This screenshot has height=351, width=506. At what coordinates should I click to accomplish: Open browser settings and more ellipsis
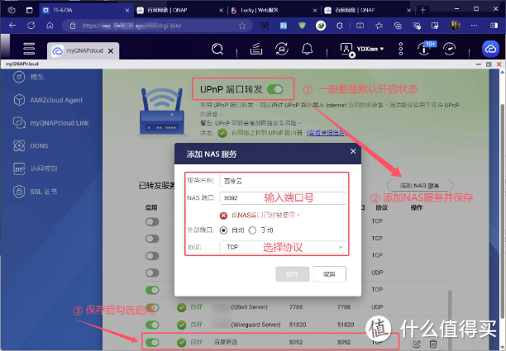474,26
